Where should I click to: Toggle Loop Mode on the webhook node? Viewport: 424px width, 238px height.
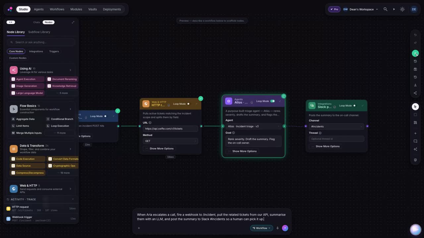(x=105, y=116)
